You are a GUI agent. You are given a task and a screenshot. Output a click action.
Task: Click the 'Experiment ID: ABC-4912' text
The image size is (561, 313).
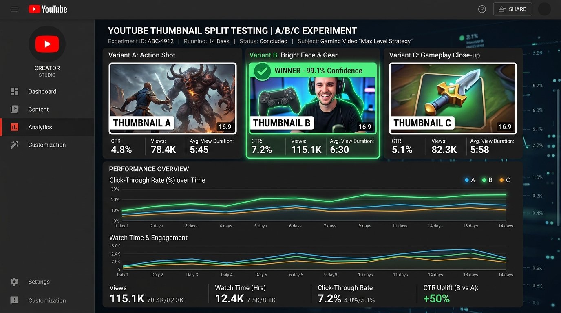pos(141,41)
